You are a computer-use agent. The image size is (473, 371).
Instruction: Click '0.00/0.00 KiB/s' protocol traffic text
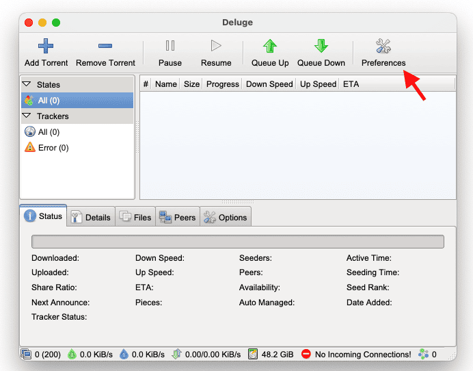coord(213,355)
